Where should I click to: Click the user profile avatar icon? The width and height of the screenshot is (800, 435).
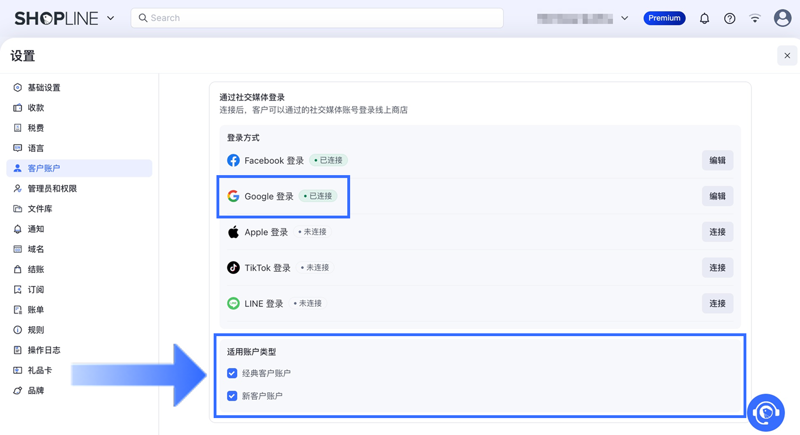[783, 18]
